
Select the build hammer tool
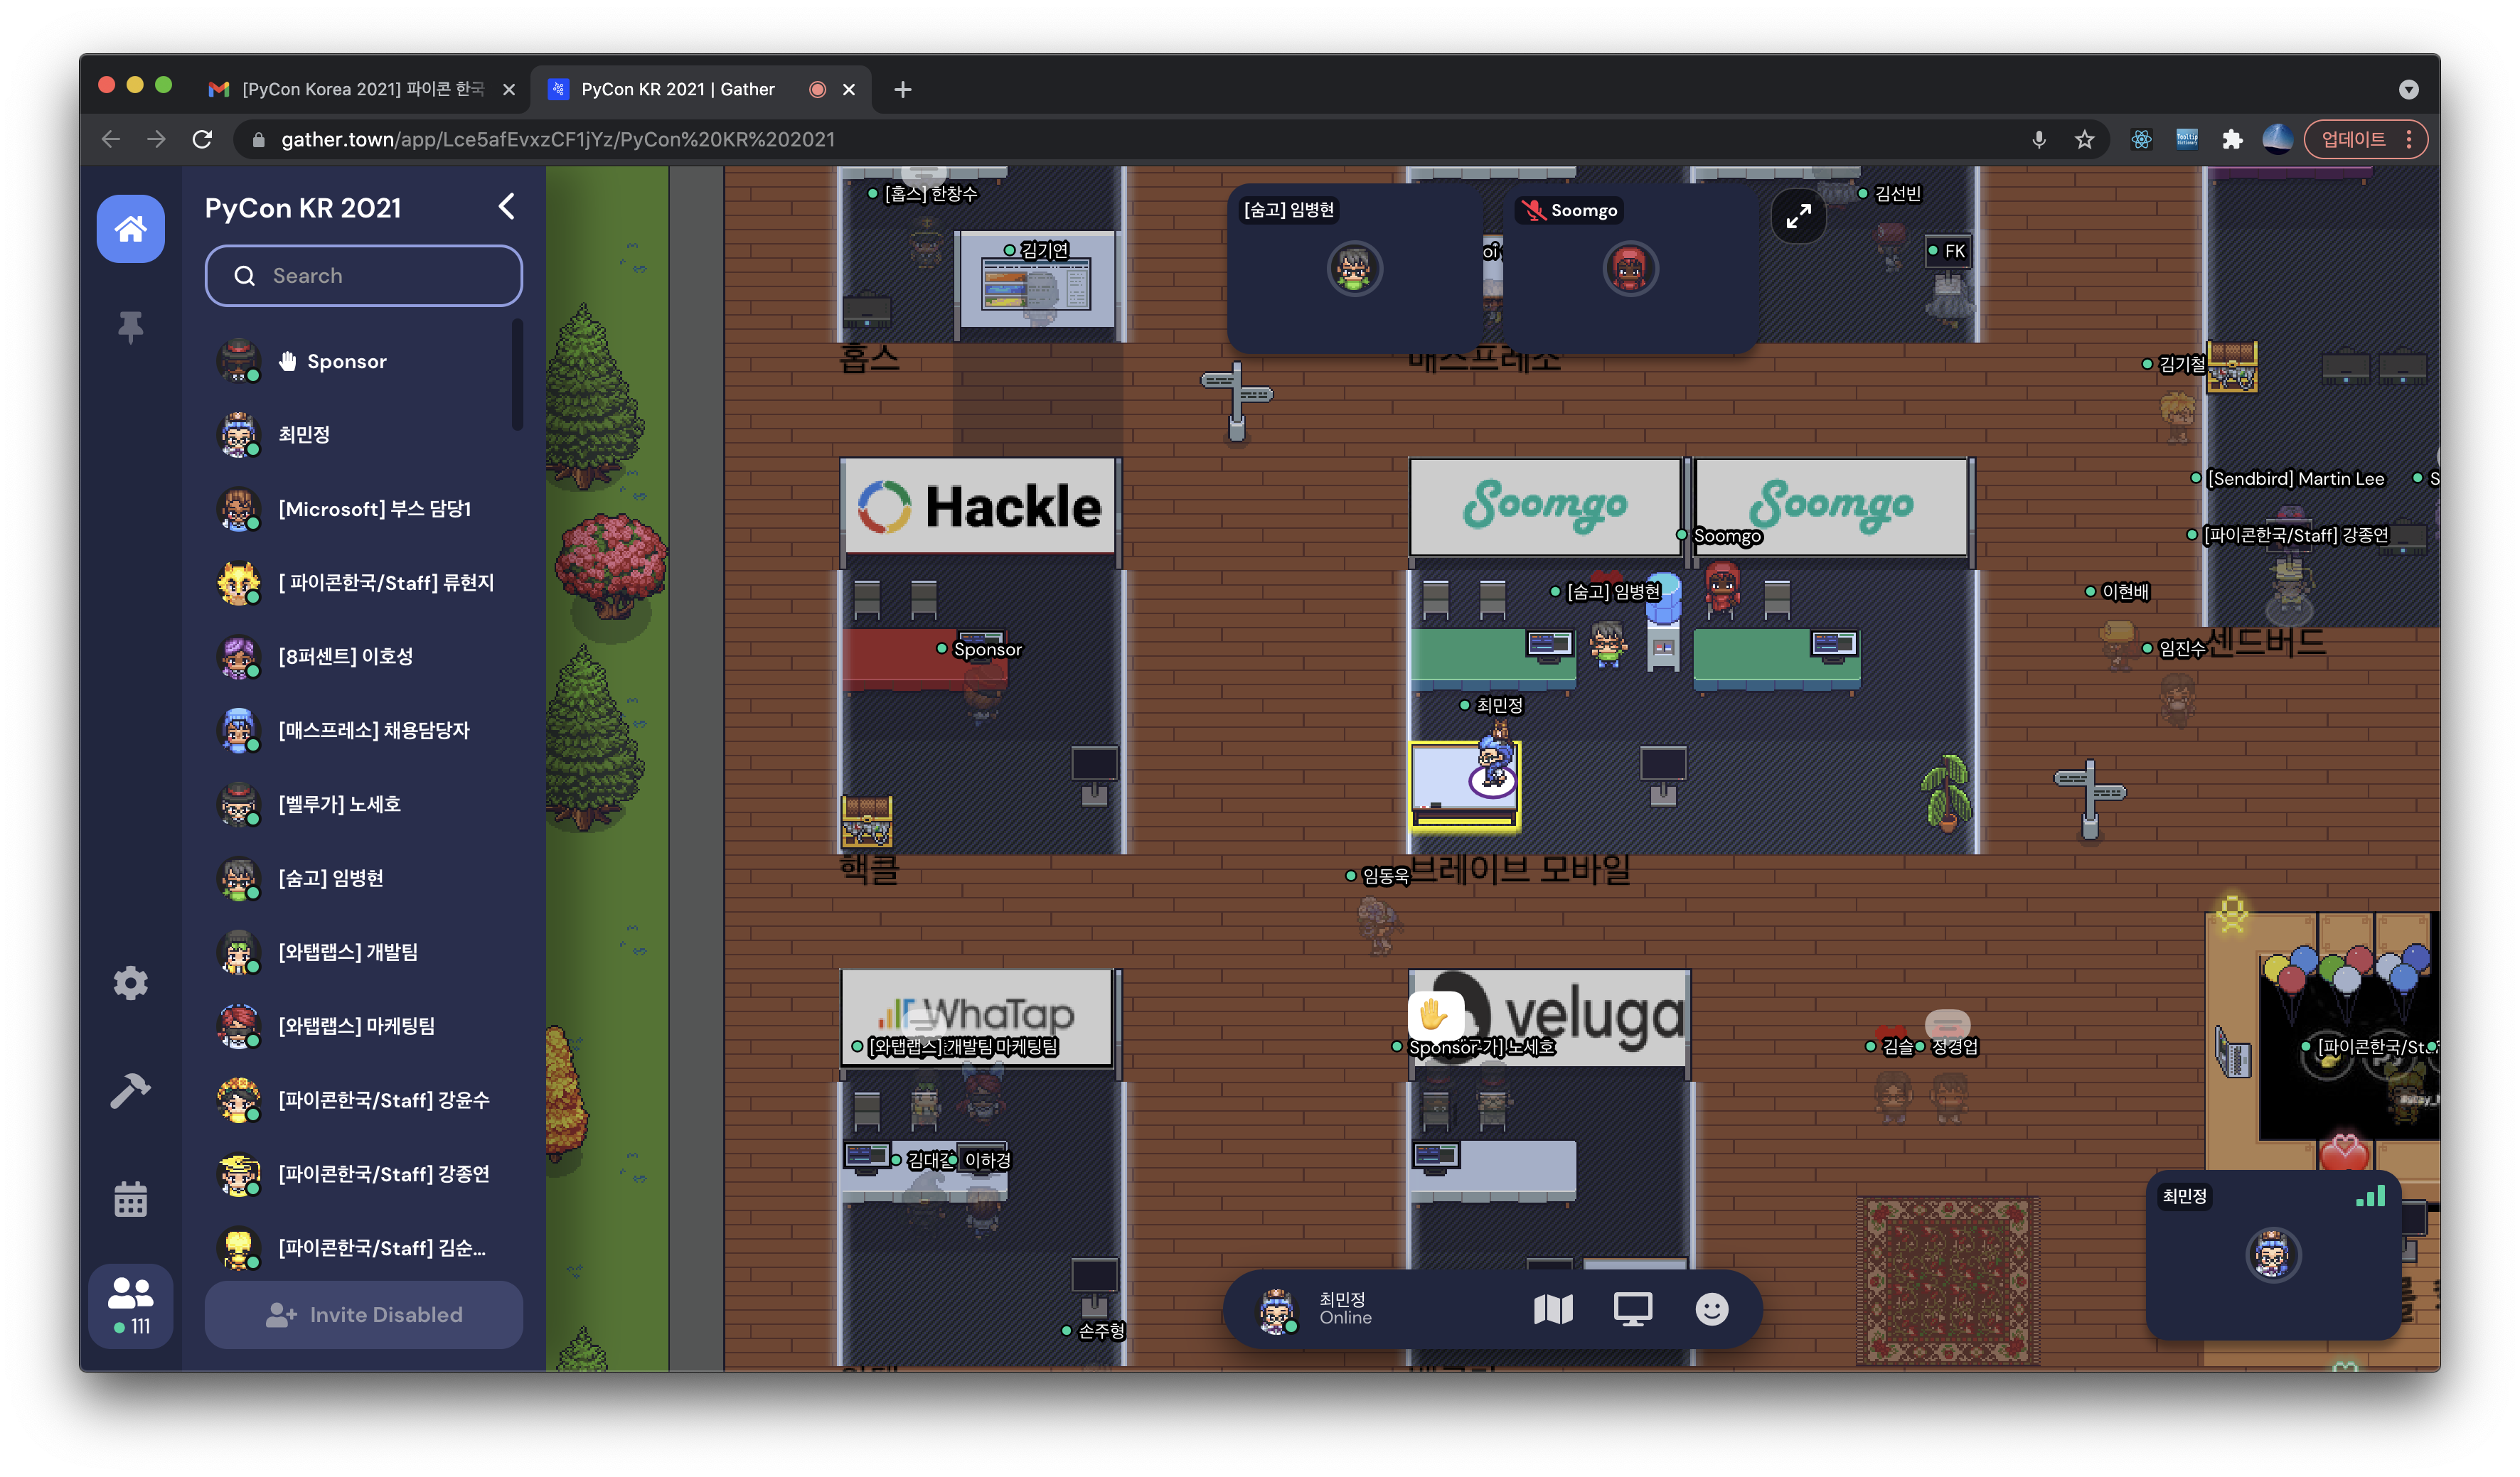point(130,1090)
